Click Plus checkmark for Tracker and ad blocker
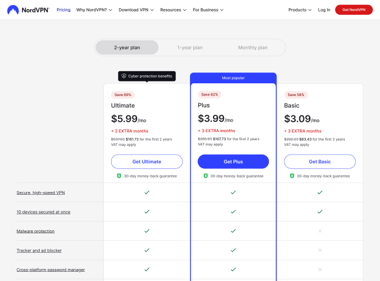The width and height of the screenshot is (380, 281). (x=233, y=250)
